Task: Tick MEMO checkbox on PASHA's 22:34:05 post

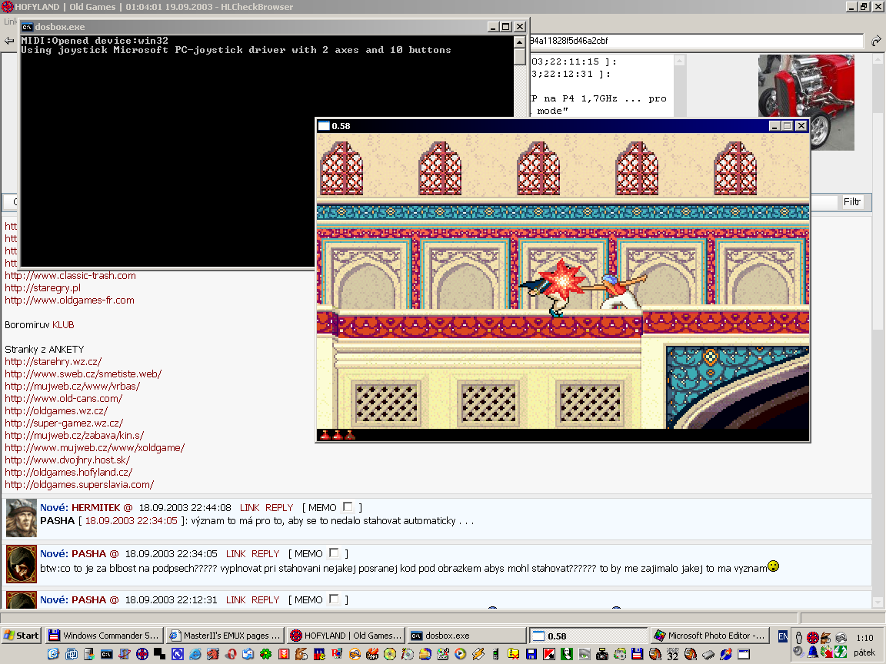Action: click(334, 553)
